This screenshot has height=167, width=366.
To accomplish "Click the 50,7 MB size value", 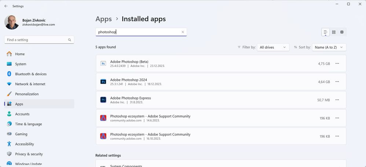I will (323, 100).
